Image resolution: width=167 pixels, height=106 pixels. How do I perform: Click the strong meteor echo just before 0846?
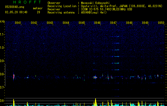click(x=95, y=77)
